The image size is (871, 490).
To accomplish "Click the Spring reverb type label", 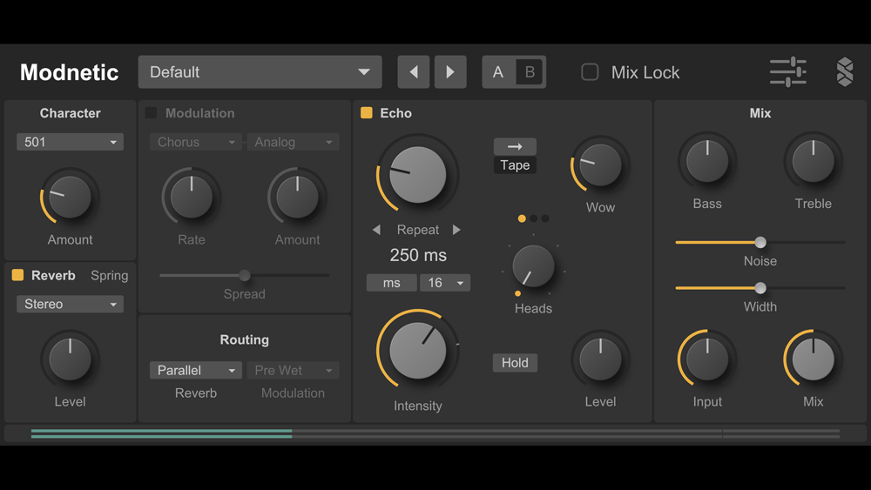I will [110, 276].
